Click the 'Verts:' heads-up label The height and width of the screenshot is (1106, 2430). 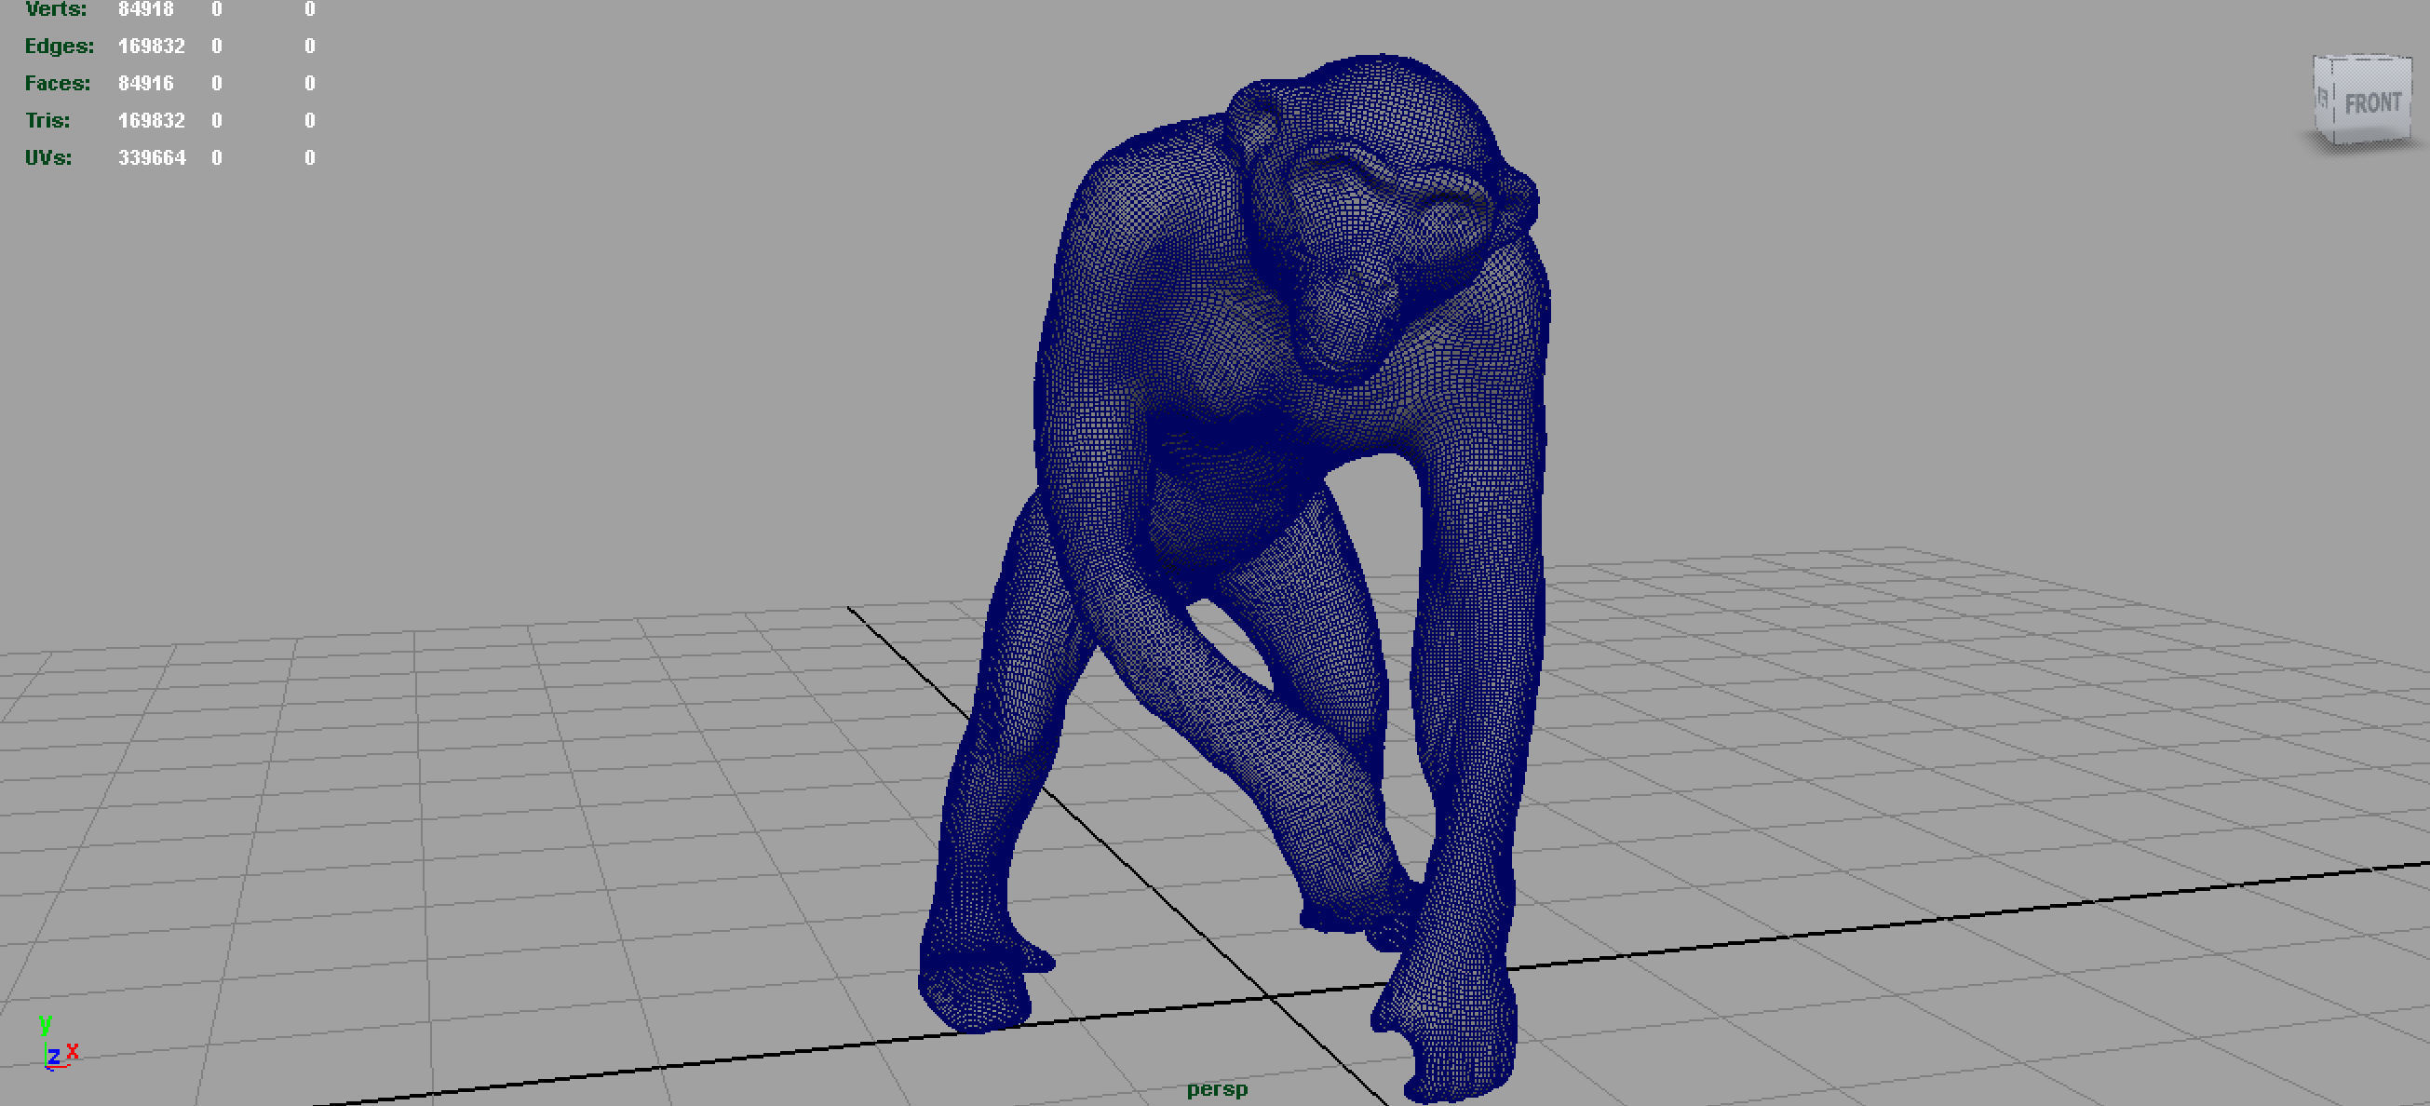pyautogui.click(x=56, y=9)
